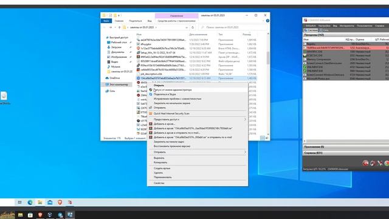The image size is (389, 219).
Task: Switch Explorer to details view icon
Action: click(263, 138)
